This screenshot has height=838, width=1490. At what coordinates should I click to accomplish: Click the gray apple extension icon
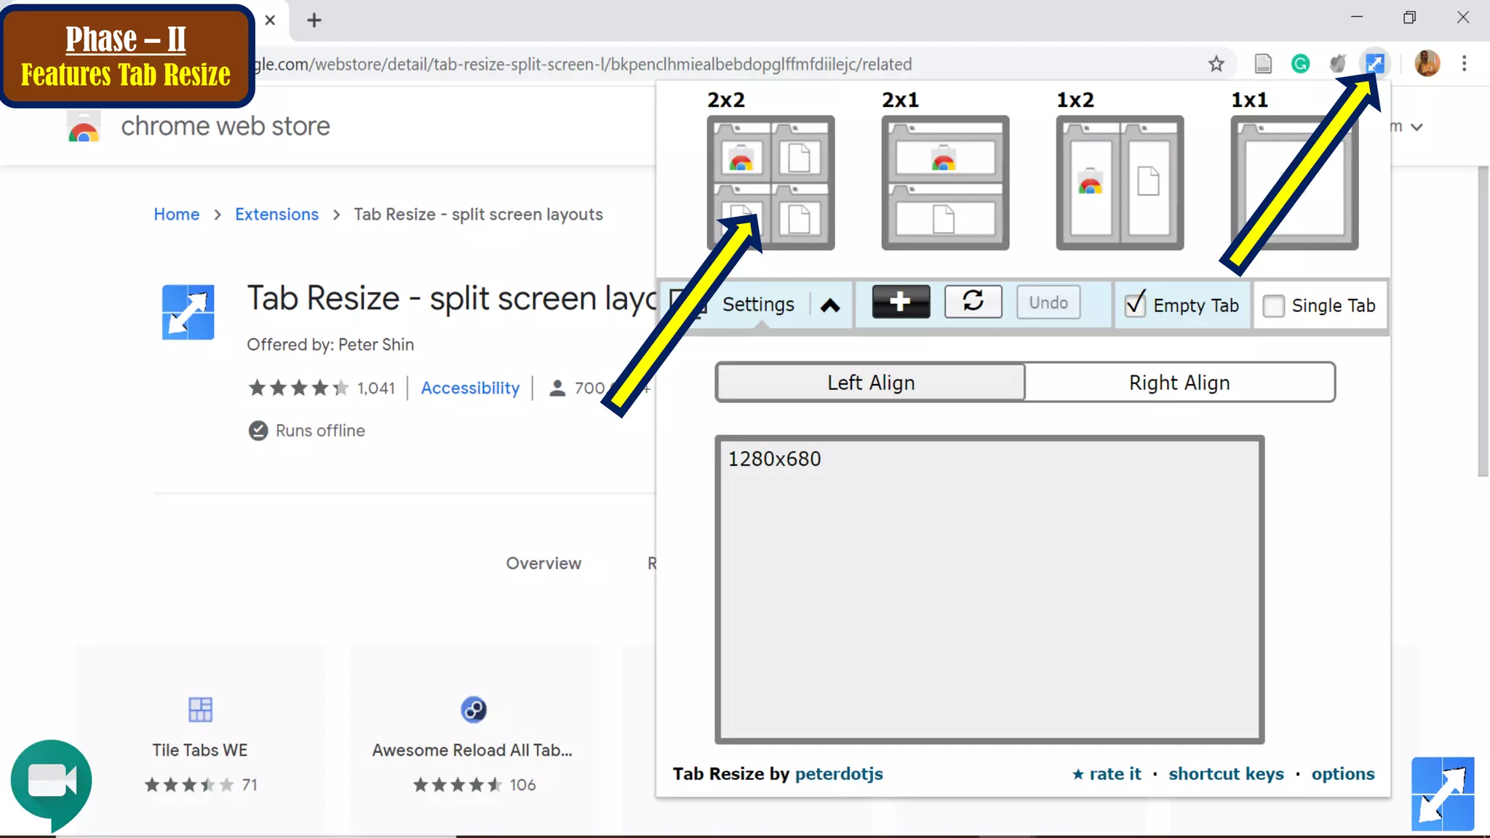tap(1337, 64)
